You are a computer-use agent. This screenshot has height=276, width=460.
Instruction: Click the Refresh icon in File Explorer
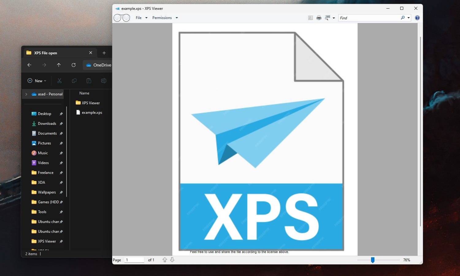point(74,65)
